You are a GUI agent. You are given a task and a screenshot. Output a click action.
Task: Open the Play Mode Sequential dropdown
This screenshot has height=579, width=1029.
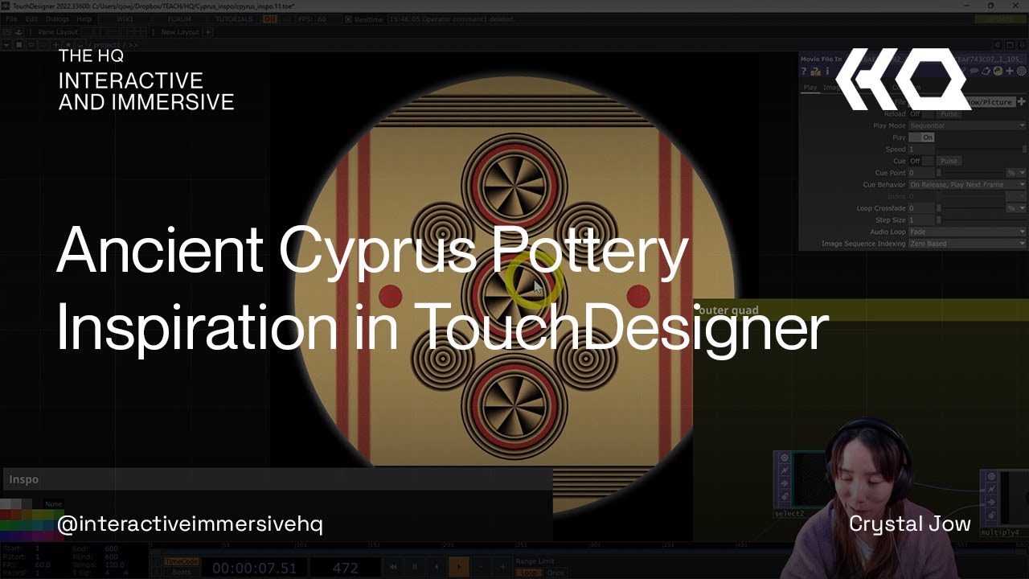tap(967, 125)
